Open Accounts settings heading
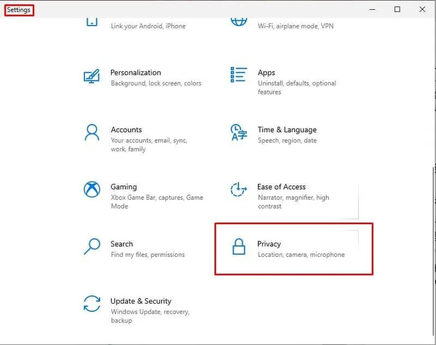The height and width of the screenshot is (345, 436). [x=126, y=130]
